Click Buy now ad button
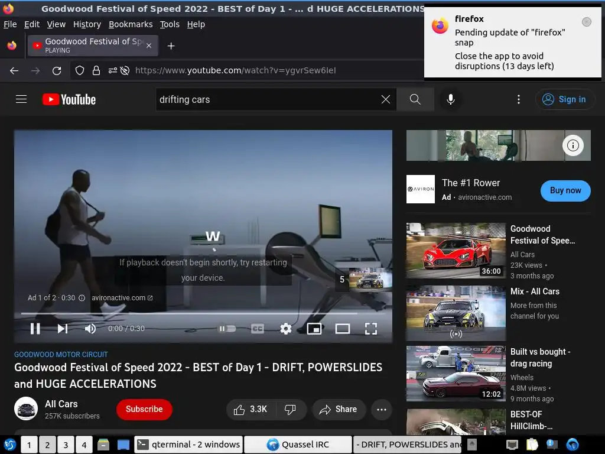The width and height of the screenshot is (605, 454). click(565, 190)
